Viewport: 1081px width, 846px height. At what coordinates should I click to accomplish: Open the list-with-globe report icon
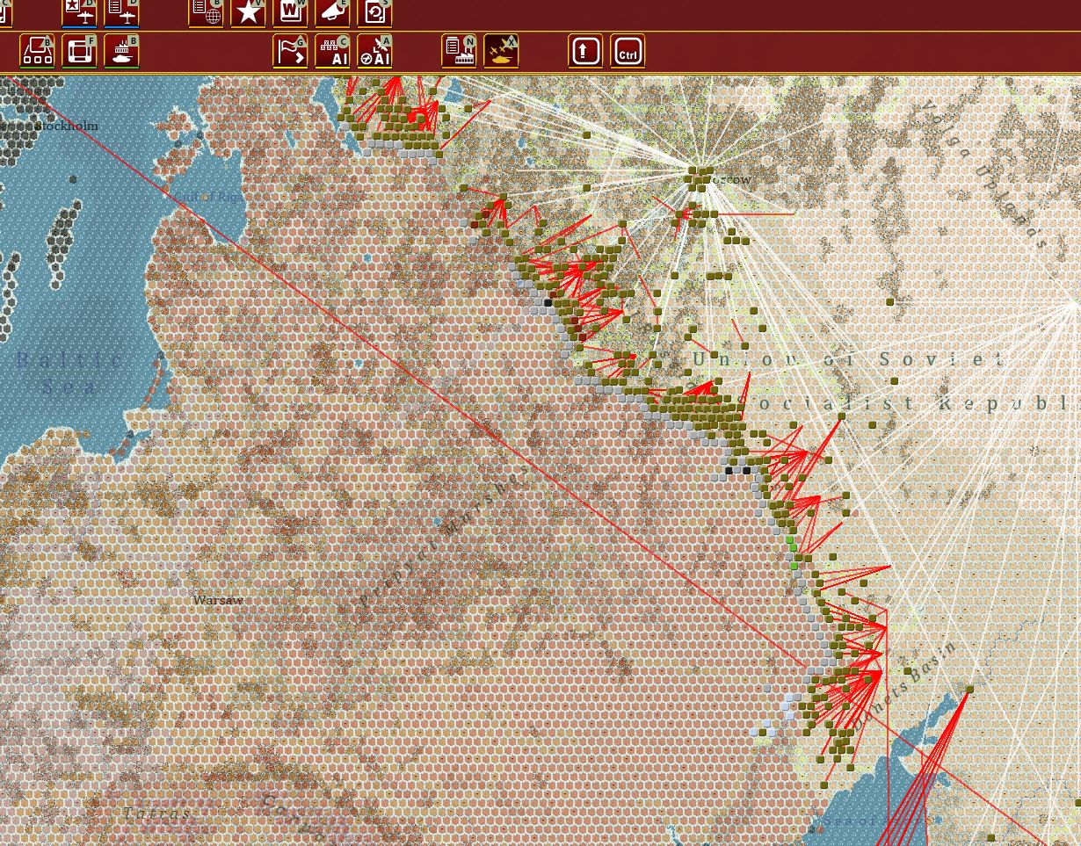tap(206, 12)
